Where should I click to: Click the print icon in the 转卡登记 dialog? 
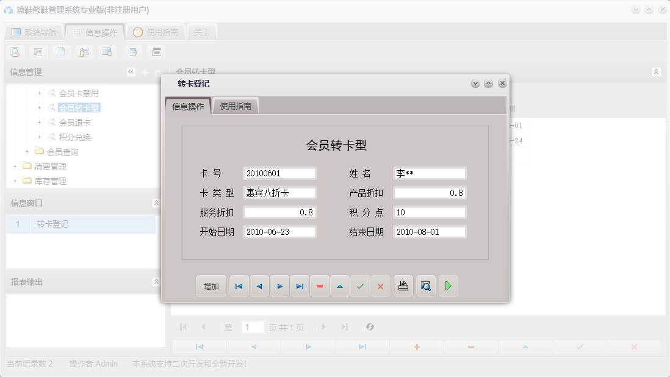pos(403,285)
